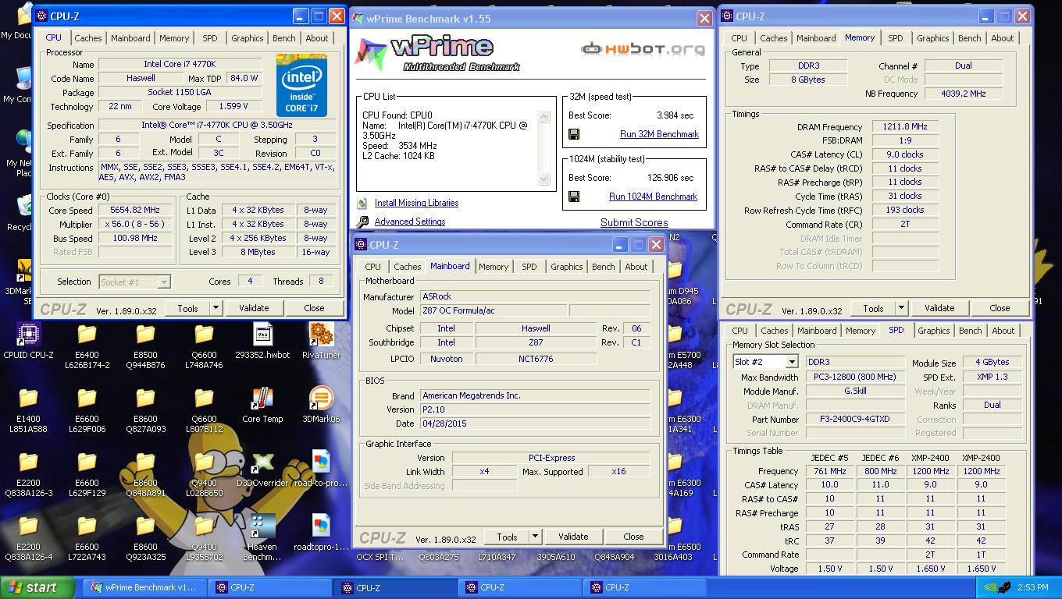Open Graphics tab in Memory CPU-Z window
The height and width of the screenshot is (599, 1062).
coord(933,38)
